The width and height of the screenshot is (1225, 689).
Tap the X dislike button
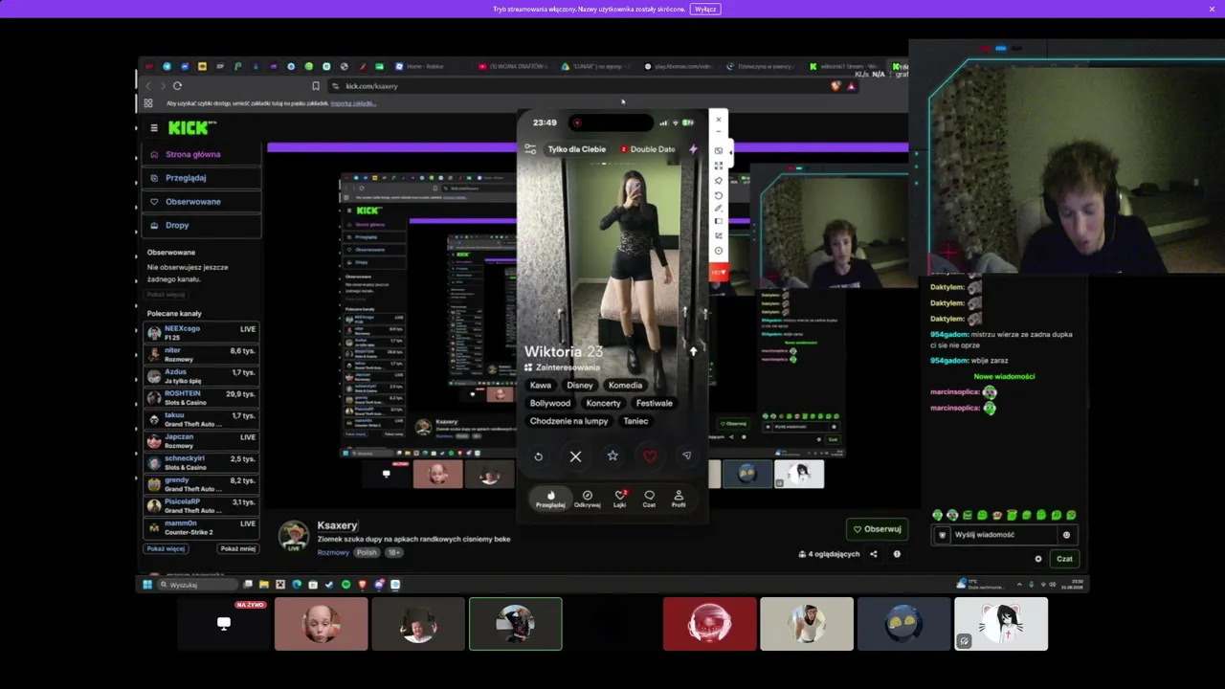click(575, 456)
